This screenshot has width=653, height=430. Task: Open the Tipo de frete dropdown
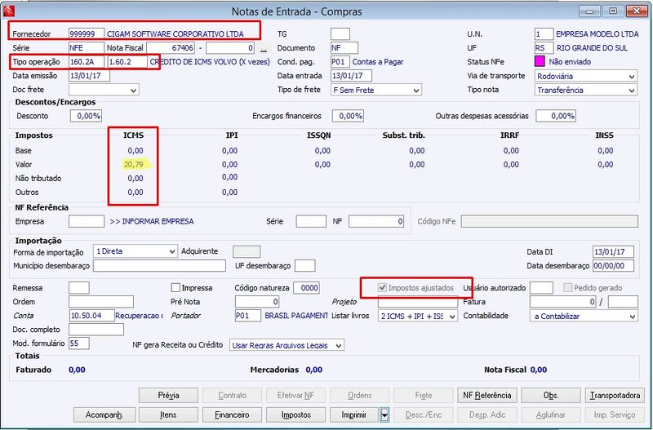[376, 90]
